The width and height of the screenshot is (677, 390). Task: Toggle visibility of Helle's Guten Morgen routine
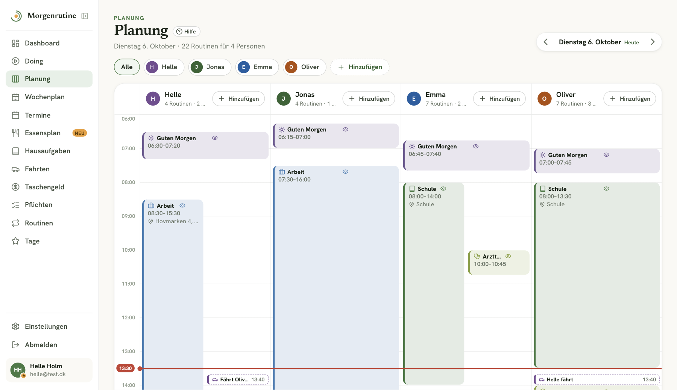[215, 138]
